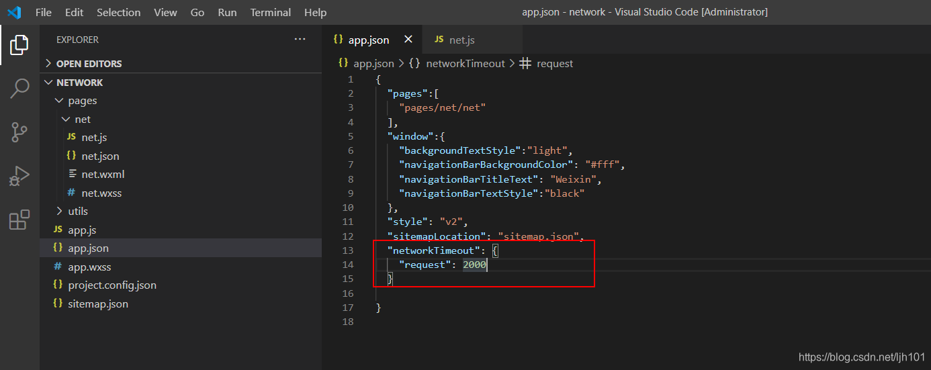The width and height of the screenshot is (931, 370).
Task: Click the VS Code logo icon
Action: coord(13,12)
